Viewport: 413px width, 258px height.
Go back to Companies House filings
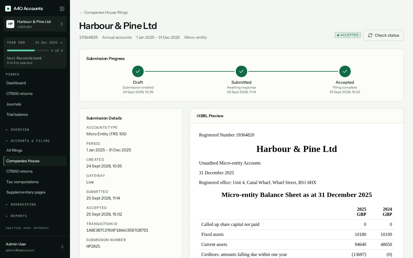104,13
